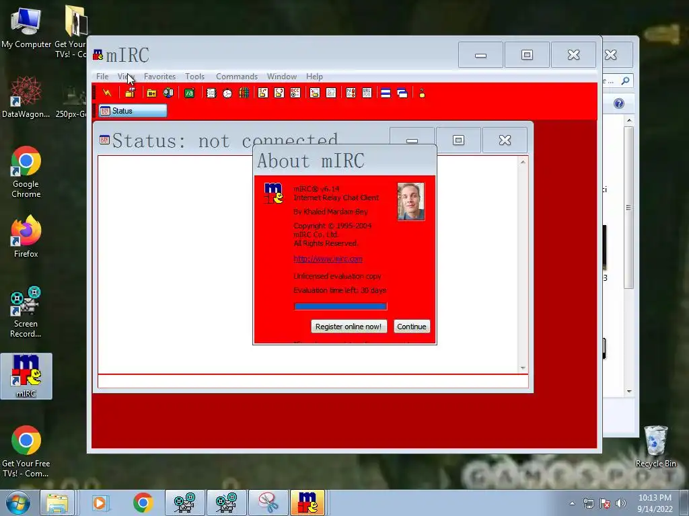Screen dimensions: 689x516
Task: Maximize the Status window
Action: pos(458,140)
